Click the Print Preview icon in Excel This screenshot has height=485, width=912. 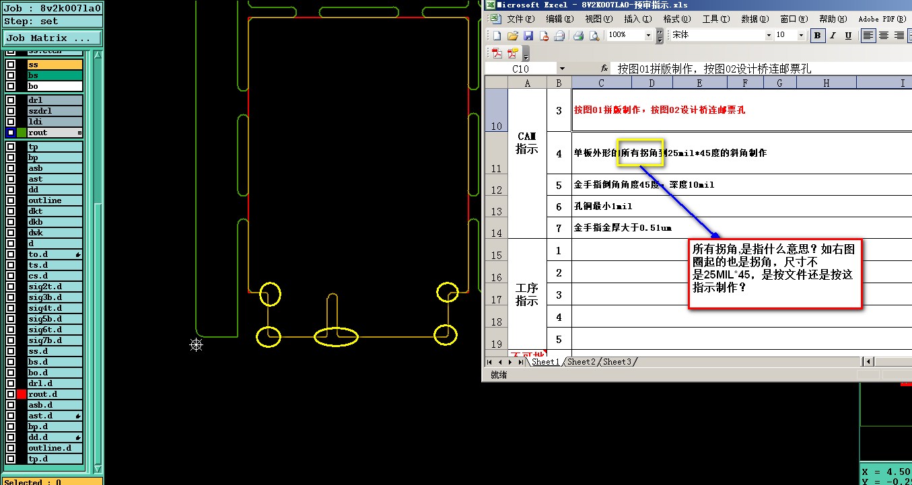(594, 36)
